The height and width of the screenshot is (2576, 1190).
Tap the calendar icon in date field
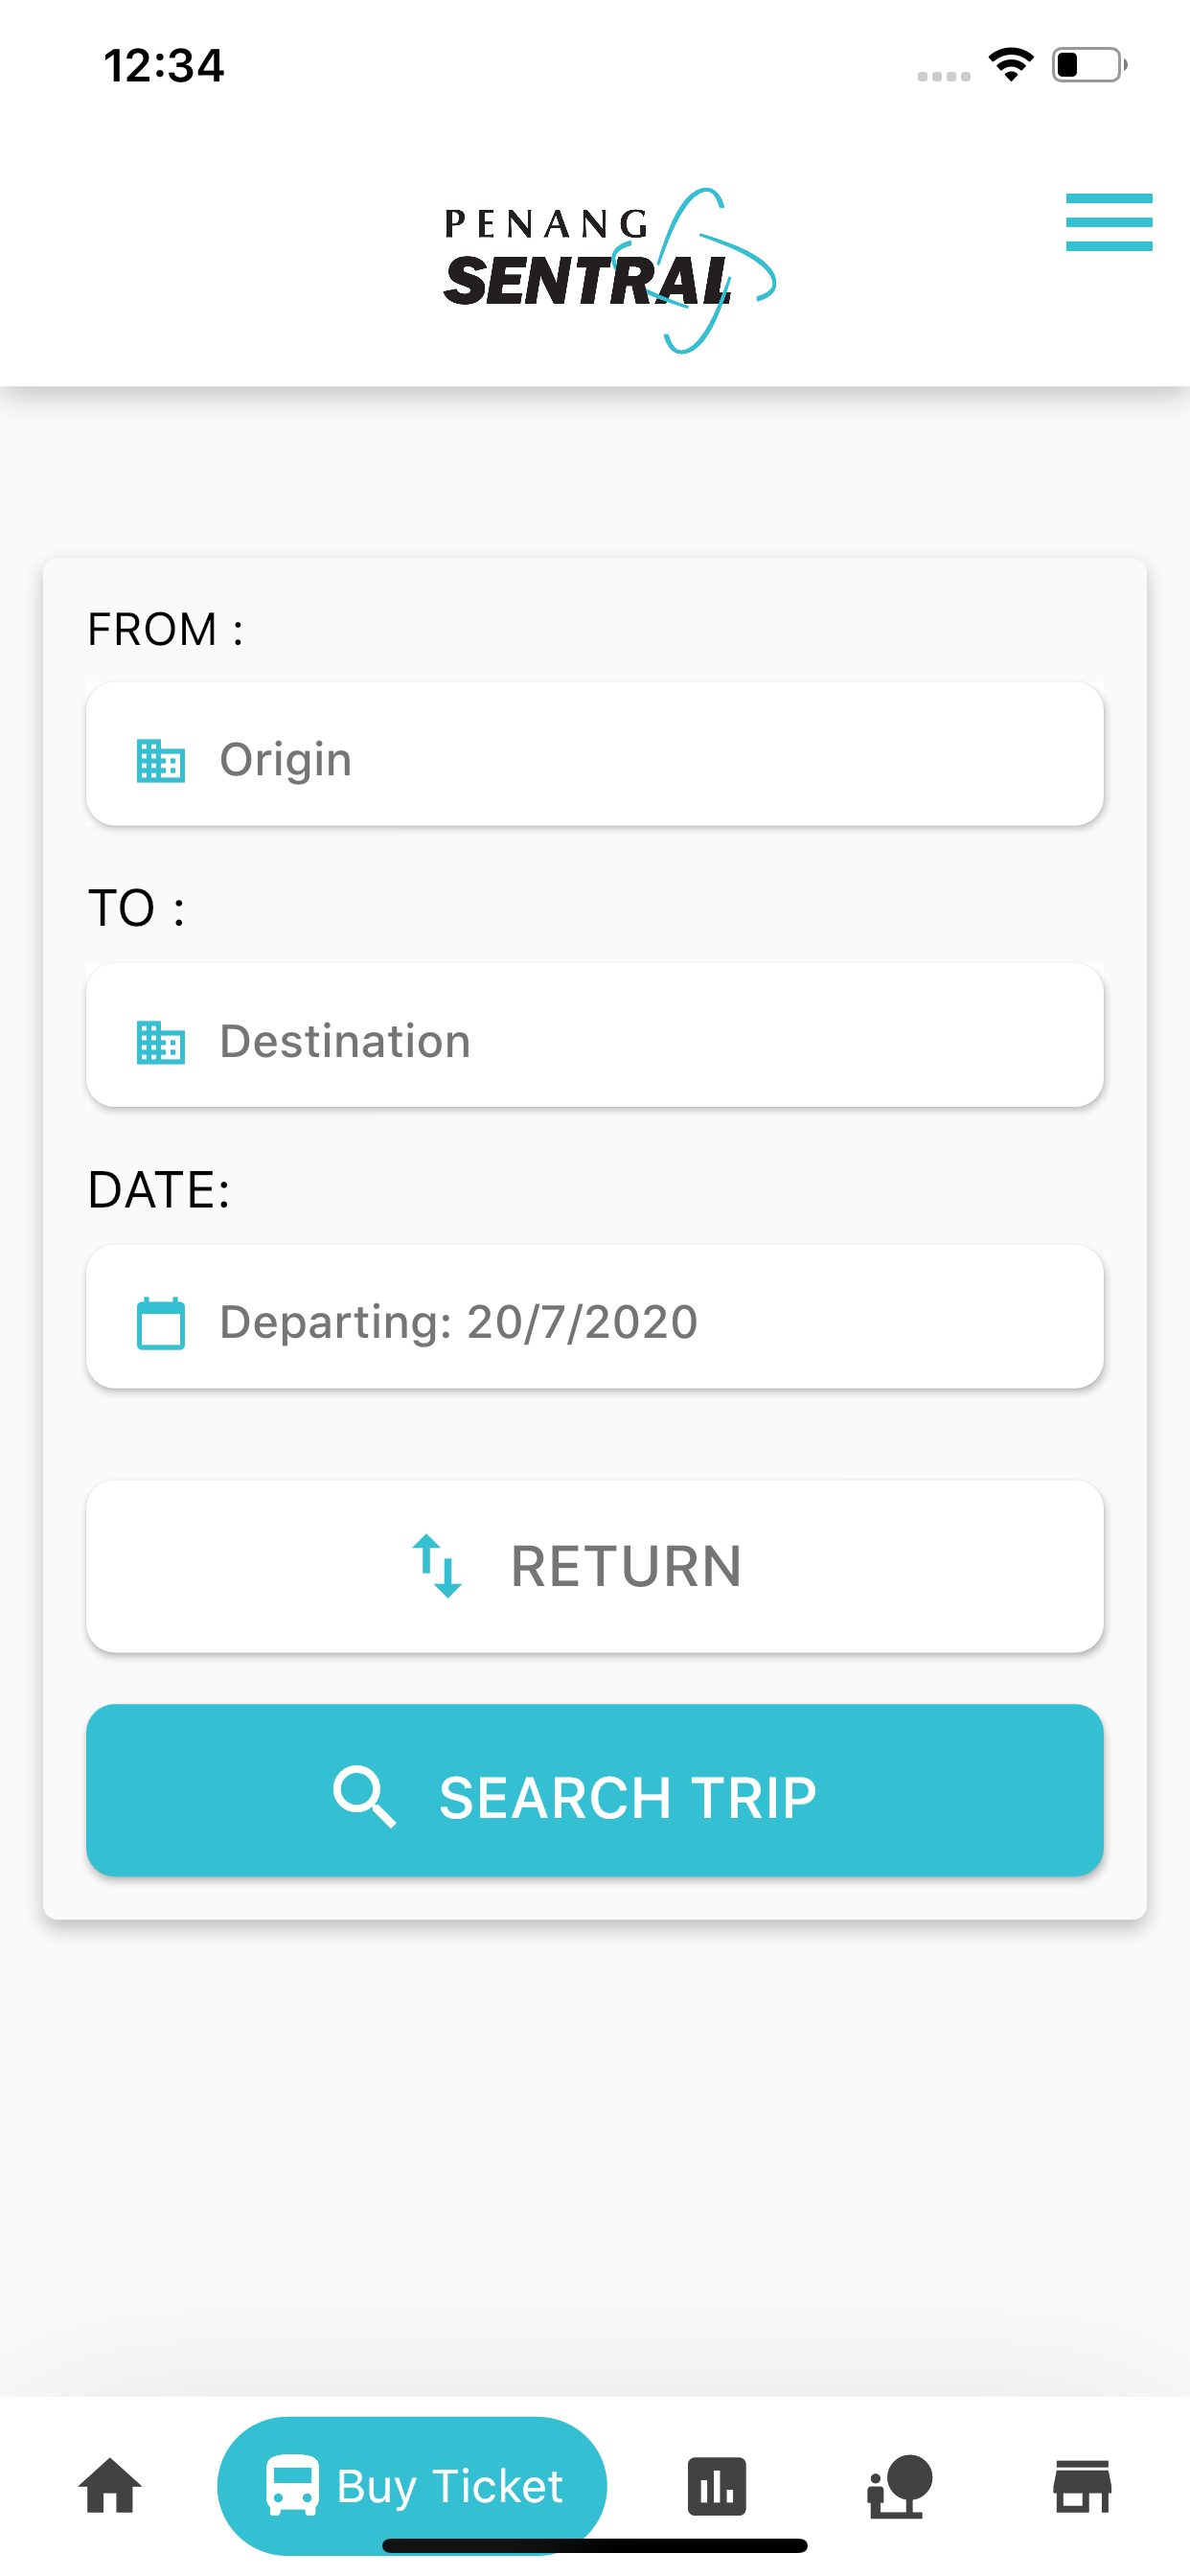click(x=161, y=1323)
